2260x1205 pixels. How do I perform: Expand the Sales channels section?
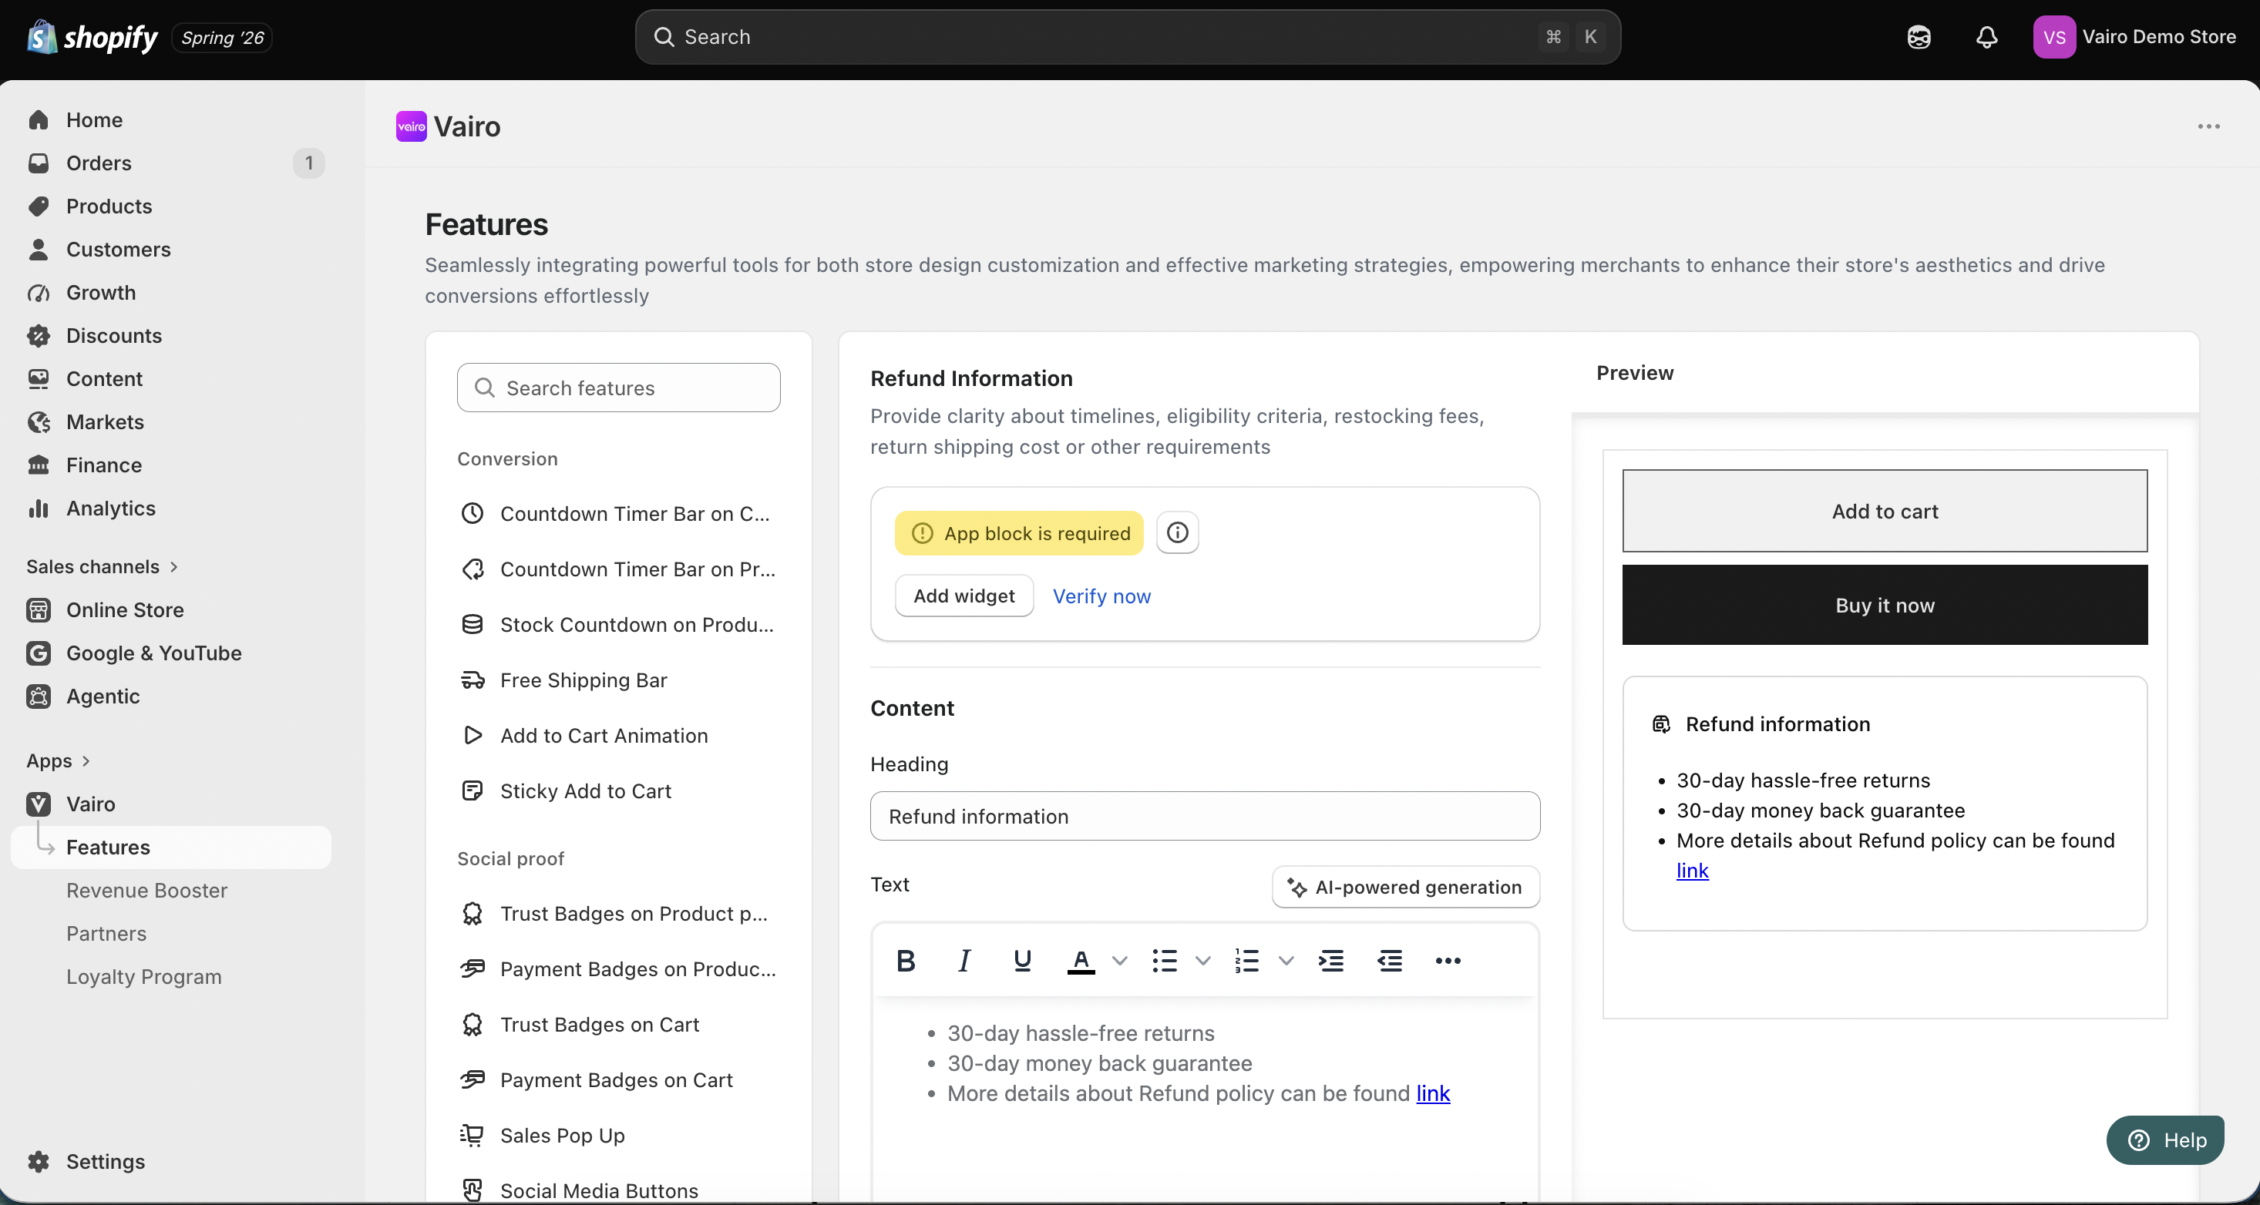[103, 566]
